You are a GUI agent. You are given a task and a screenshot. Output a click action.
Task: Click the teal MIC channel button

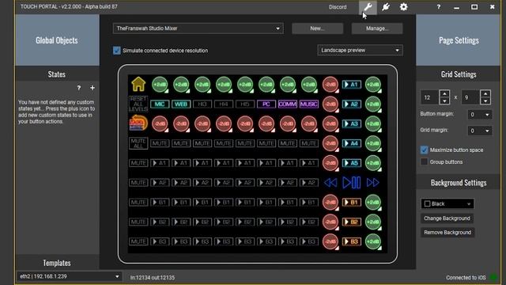(160, 104)
